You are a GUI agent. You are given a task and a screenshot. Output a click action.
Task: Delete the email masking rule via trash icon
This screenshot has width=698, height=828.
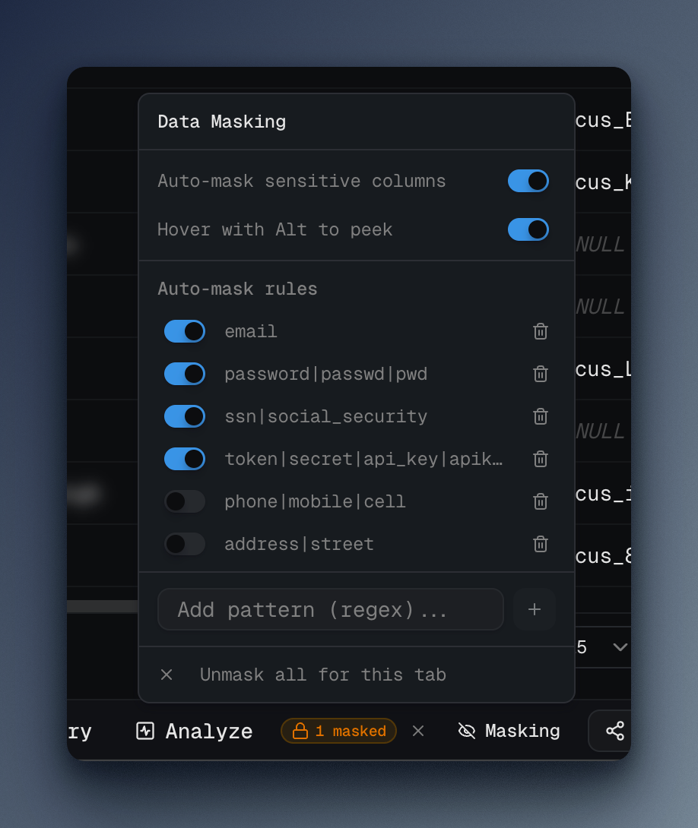541,331
